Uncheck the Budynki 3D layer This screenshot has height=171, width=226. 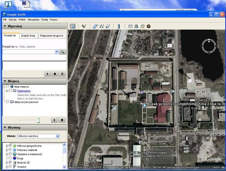(10, 162)
